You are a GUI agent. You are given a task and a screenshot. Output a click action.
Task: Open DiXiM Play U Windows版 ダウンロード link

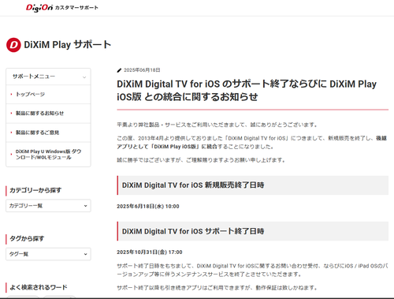point(48,155)
